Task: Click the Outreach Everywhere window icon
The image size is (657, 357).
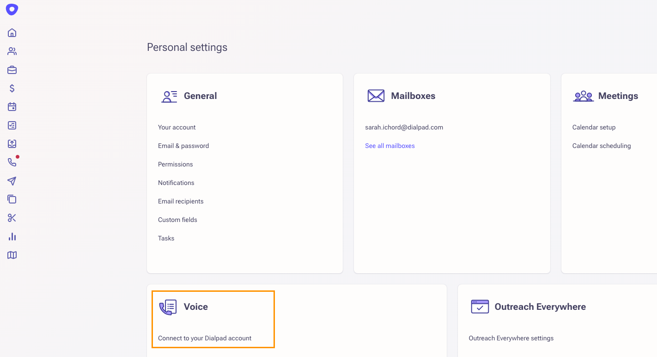Action: point(480,307)
